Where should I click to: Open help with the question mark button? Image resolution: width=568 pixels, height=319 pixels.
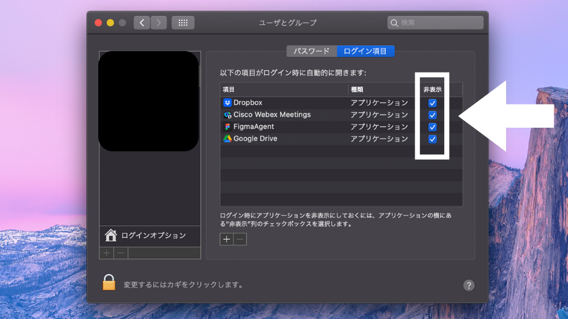click(469, 286)
